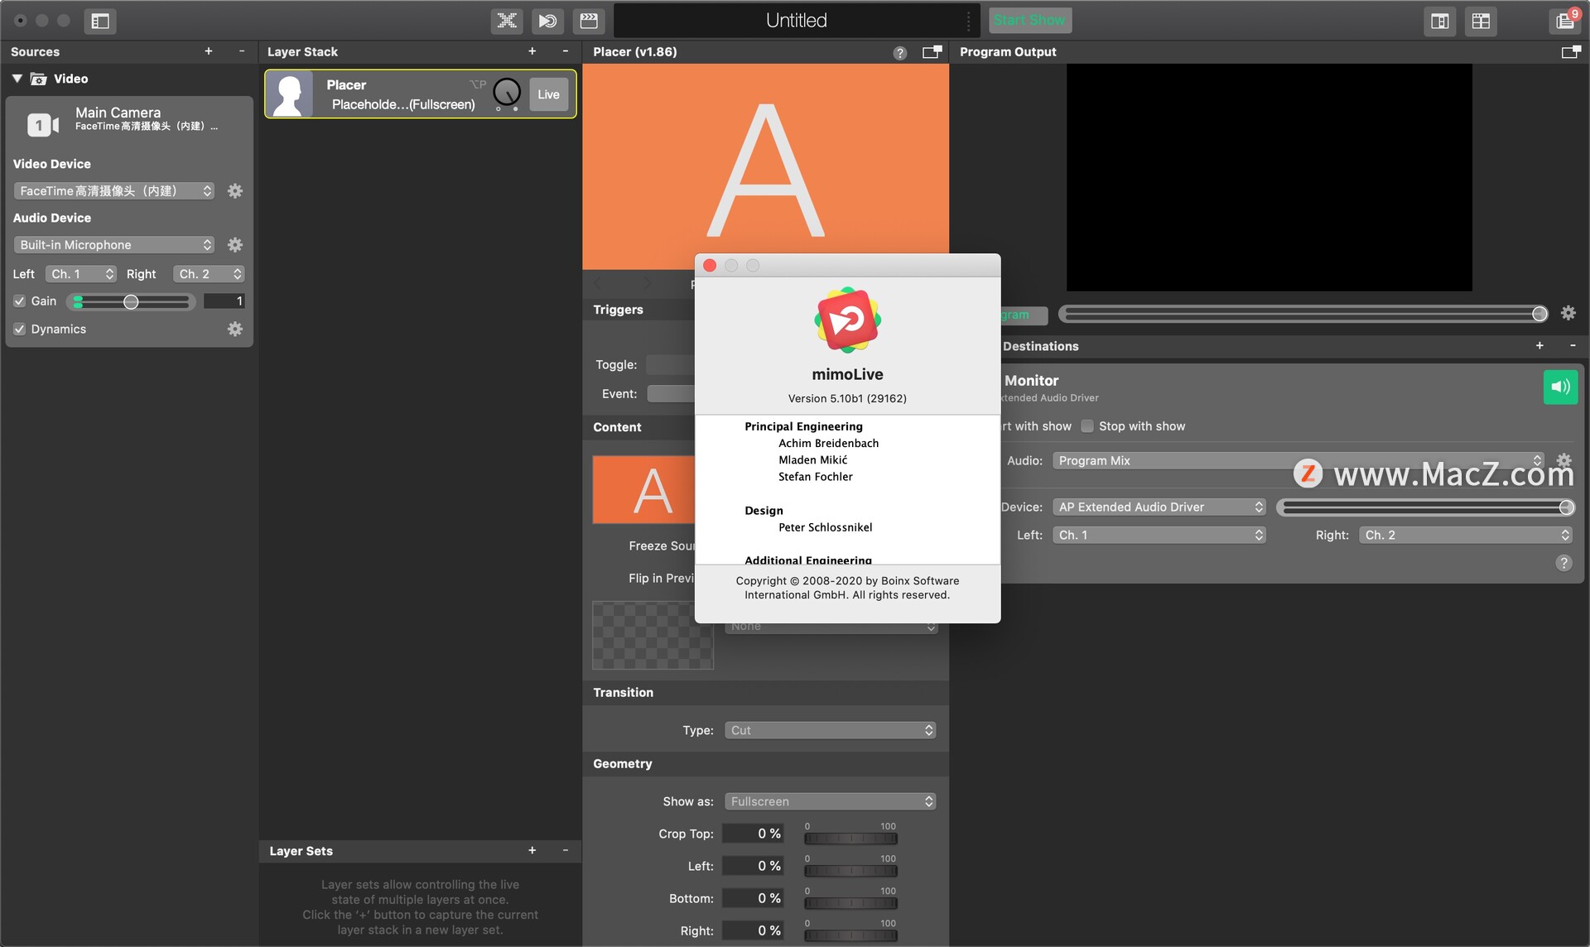Click the Crop Top range slider
The width and height of the screenshot is (1590, 947).
pos(850,838)
